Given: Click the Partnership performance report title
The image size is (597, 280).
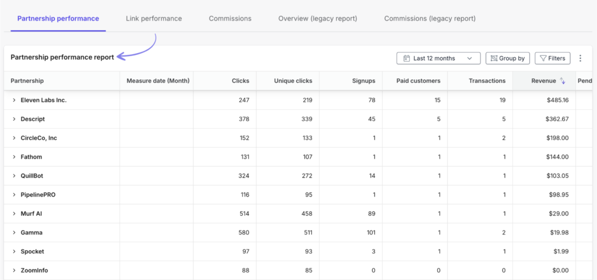Looking at the screenshot, I should (62, 57).
